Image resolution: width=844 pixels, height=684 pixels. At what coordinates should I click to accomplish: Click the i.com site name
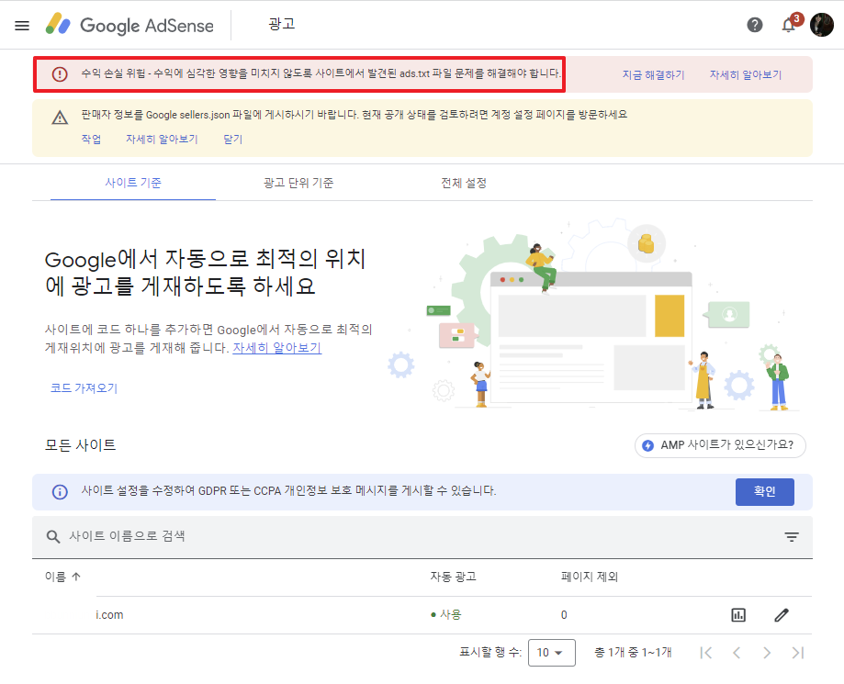point(109,615)
